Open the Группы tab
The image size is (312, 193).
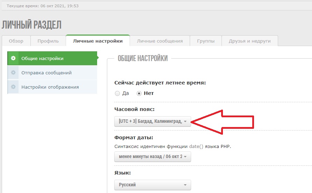click(x=206, y=41)
